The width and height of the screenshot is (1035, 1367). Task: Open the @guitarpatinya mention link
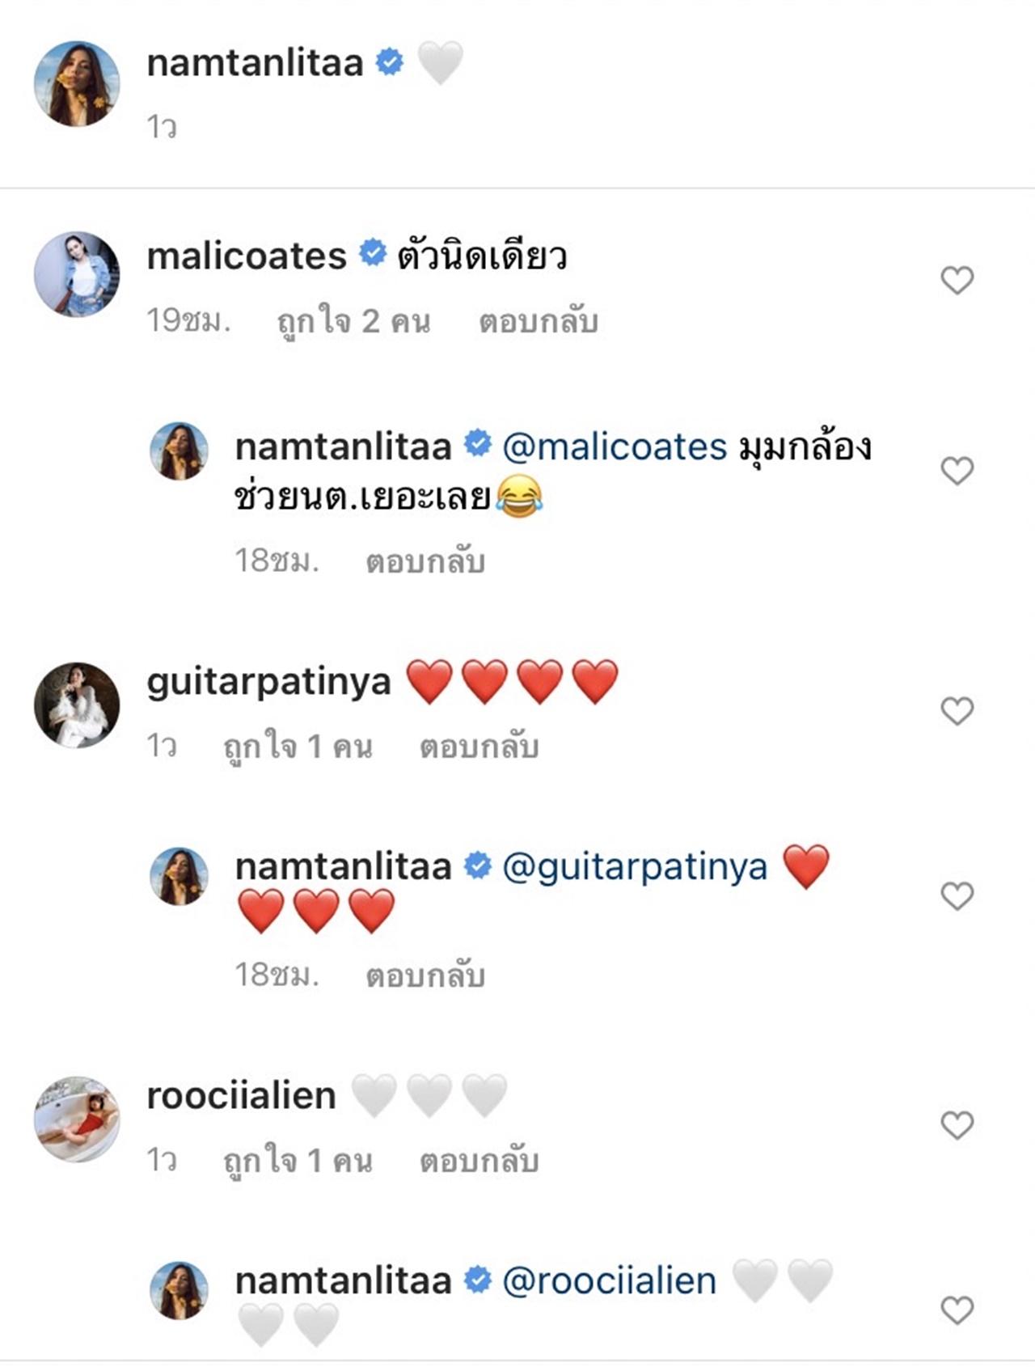click(x=635, y=867)
